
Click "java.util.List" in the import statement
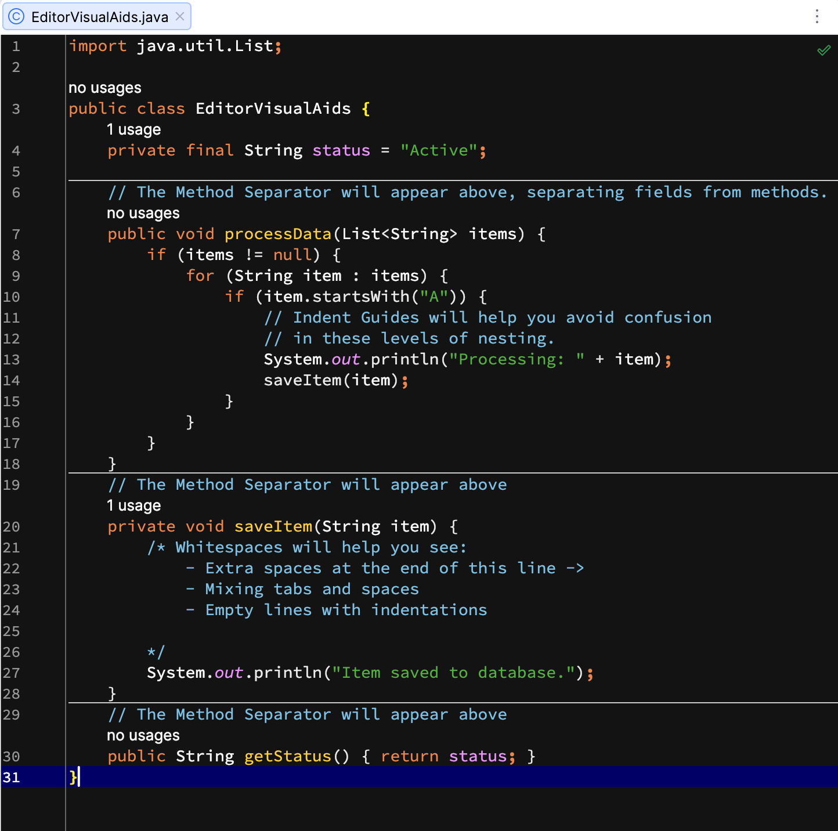point(205,46)
